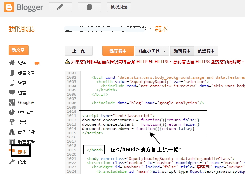The height and width of the screenshot is (174, 245).
Task: Click the closing </script> tag line
Action: click(x=93, y=133)
